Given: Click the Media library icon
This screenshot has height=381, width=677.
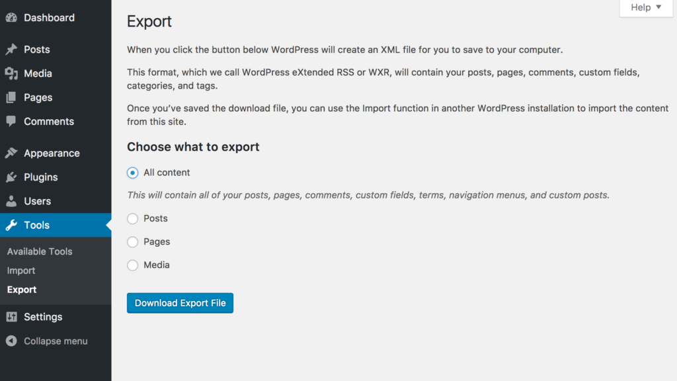Looking at the screenshot, I should (x=11, y=73).
